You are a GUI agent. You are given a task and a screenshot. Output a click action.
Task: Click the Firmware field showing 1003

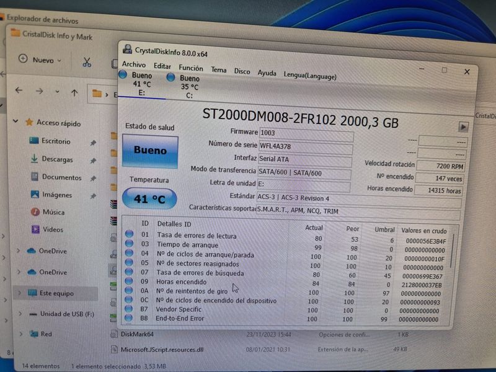tap(306, 134)
